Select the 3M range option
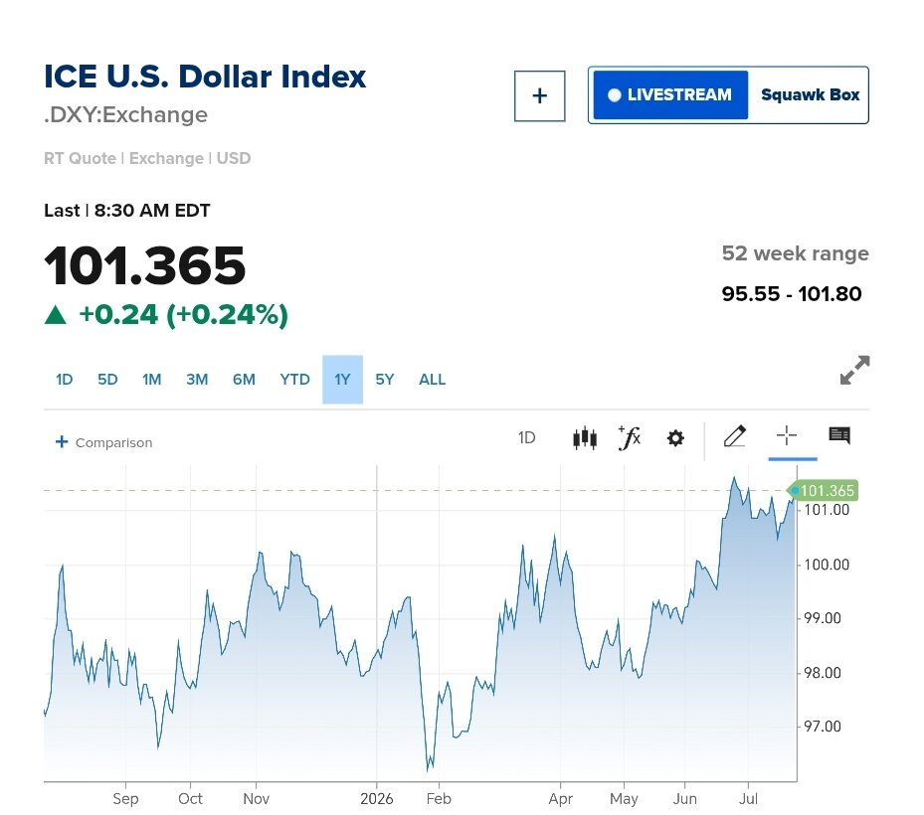The image size is (924, 815). 197,380
